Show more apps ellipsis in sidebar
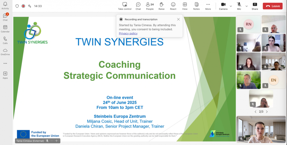Screen dimensions: 287x145 pos(5,63)
